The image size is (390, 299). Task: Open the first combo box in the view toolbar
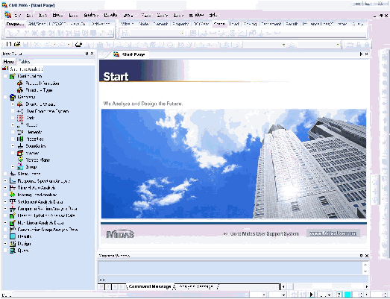coord(283,45)
